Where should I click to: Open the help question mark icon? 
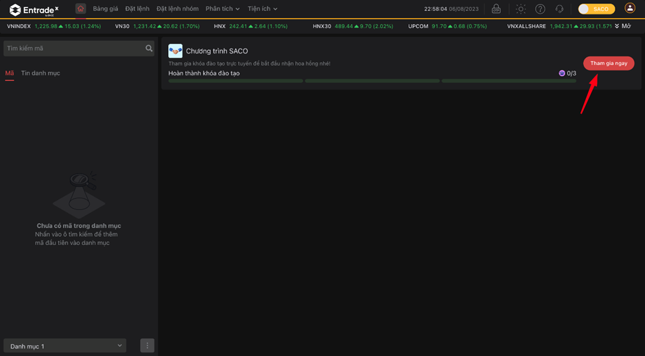(x=540, y=9)
